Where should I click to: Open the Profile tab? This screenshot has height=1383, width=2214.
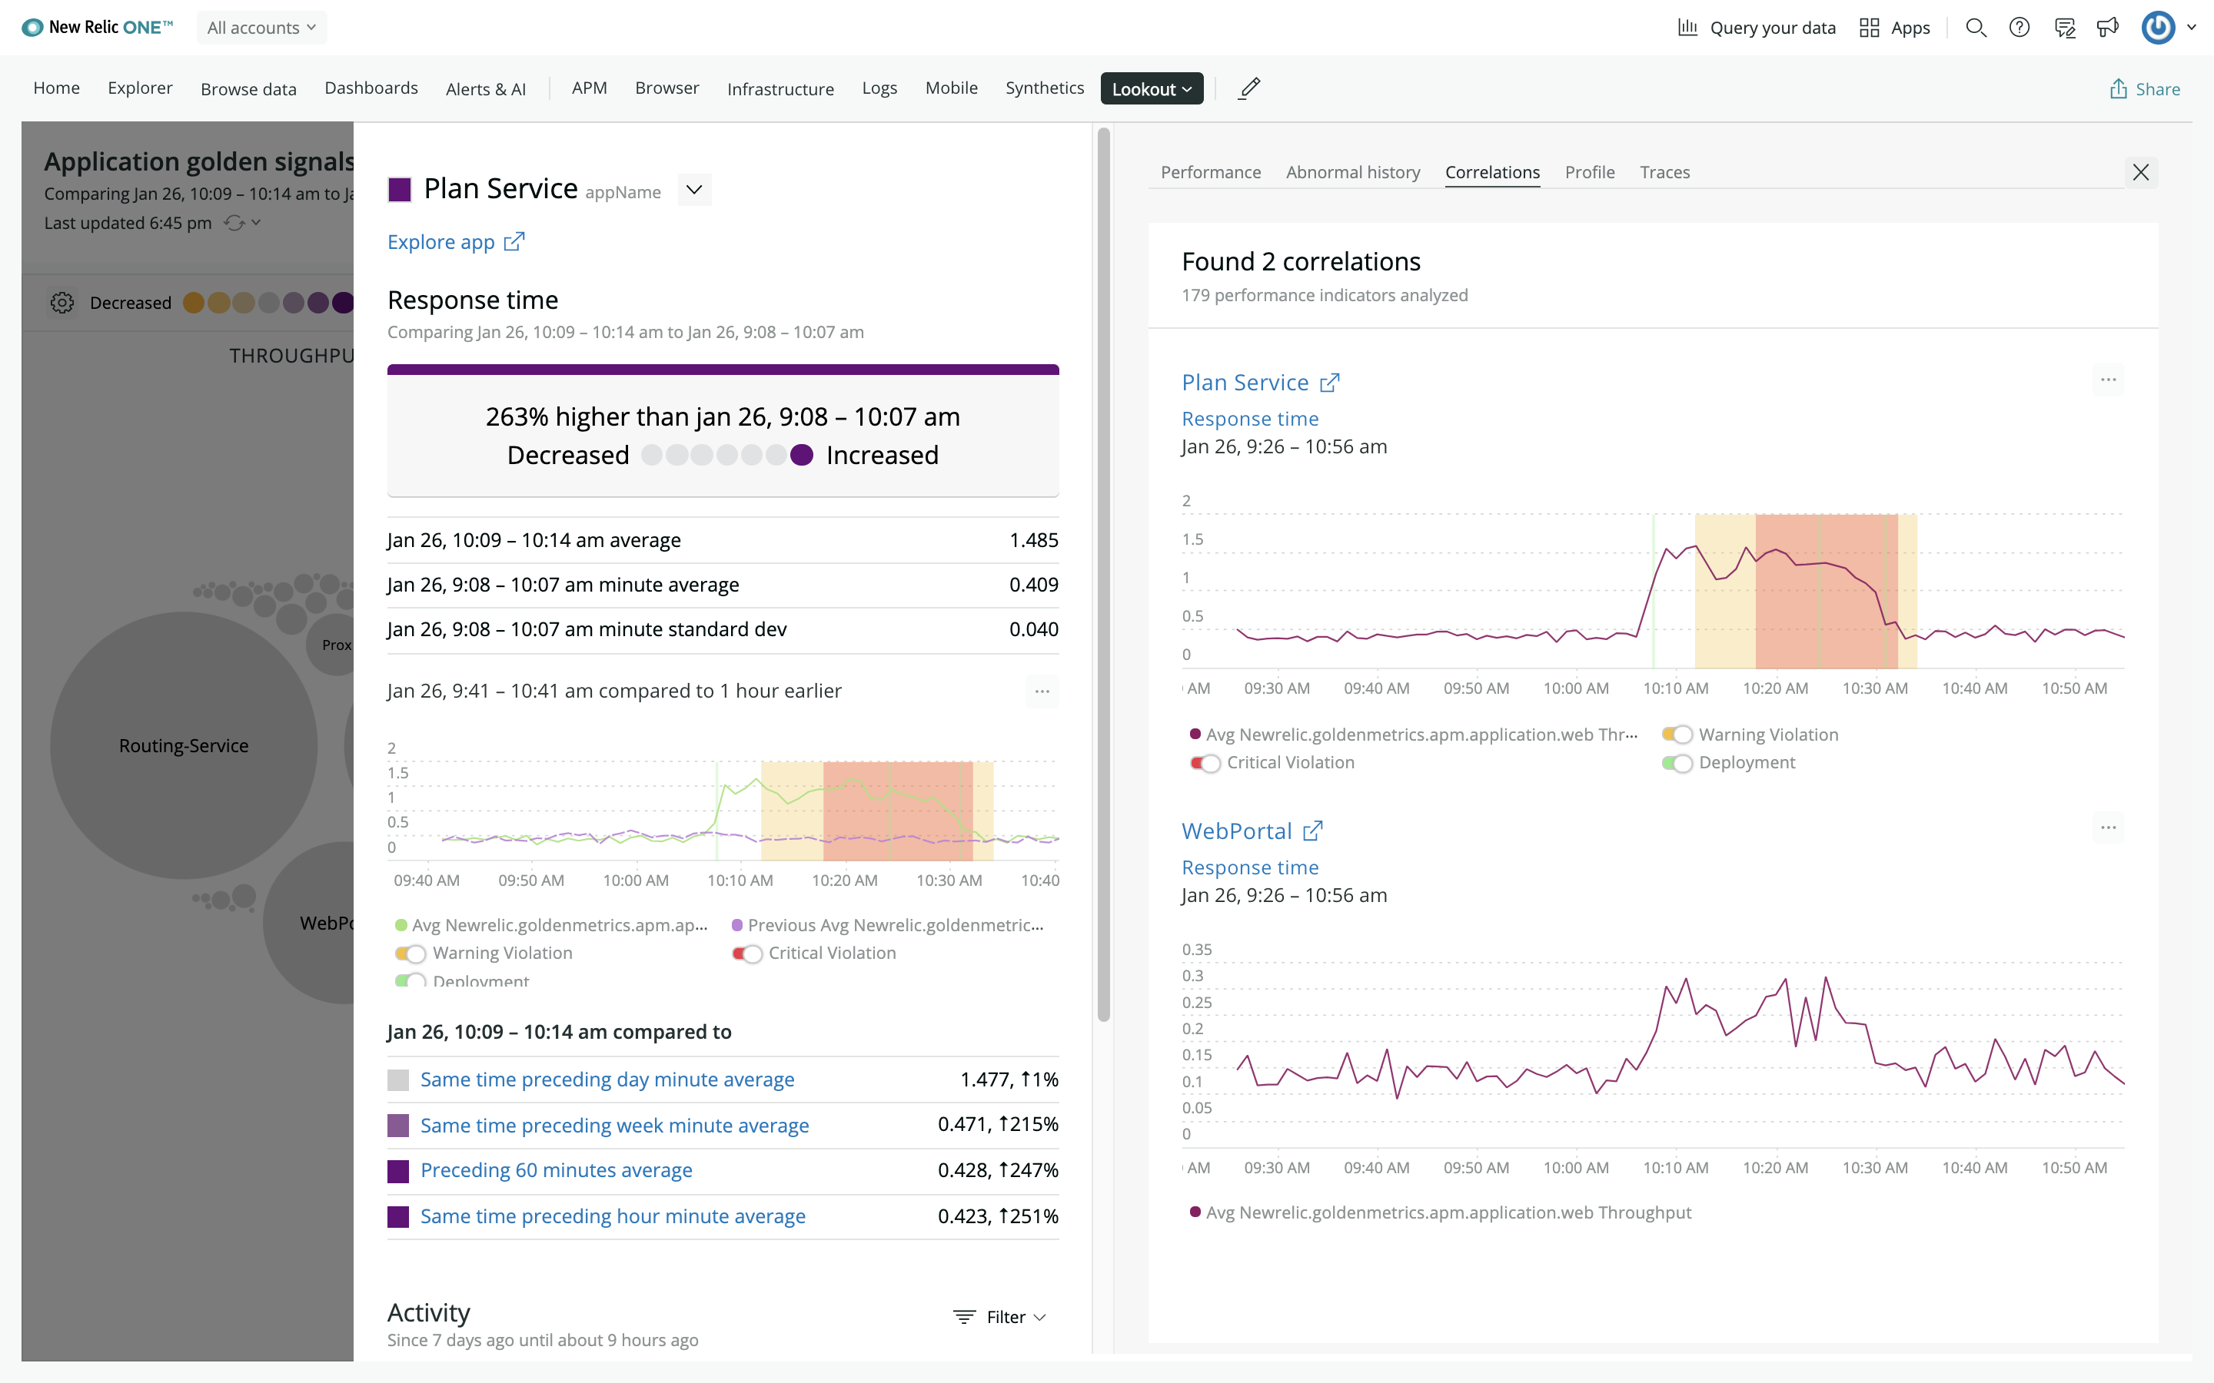[x=1589, y=172]
